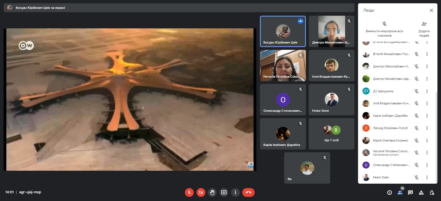Click Додати людей button
441x201 pixels.
424,29
